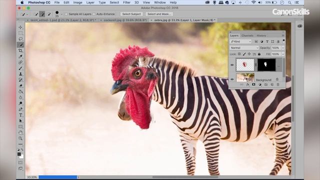Image resolution: width=320 pixels, height=180 pixels.
Task: Open brush size picker dropdown
Action: (61, 14)
